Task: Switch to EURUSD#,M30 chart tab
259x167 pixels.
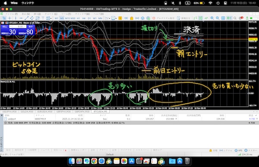Action: pyautogui.click(x=45, y=111)
